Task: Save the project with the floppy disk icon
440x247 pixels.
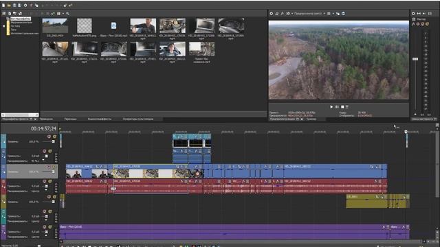Action: pyautogui.click(x=14, y=5)
